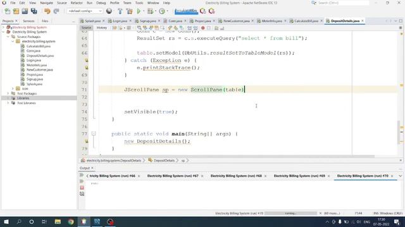Open File Explorer from the Windows taskbar
Screen dimensions: 405x227
click(58, 221)
